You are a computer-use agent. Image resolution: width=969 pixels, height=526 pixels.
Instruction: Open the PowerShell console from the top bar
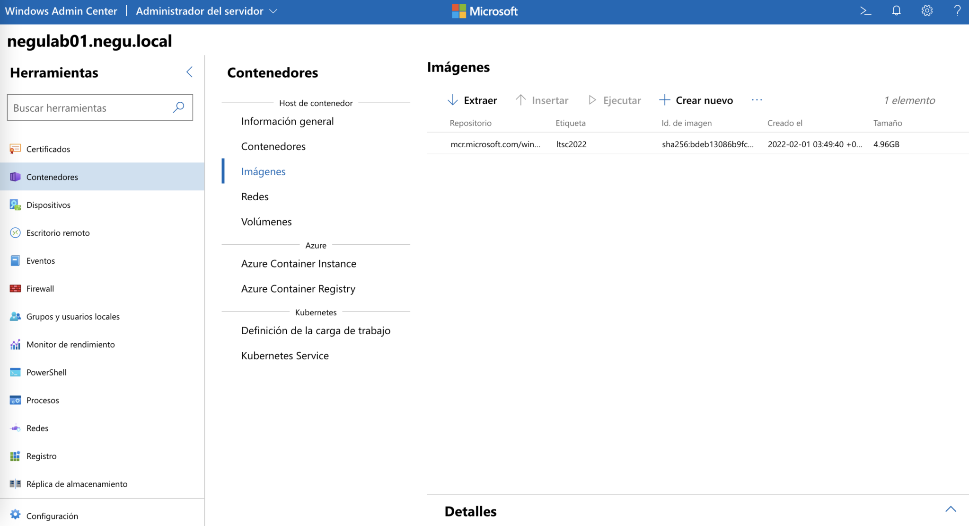(x=865, y=10)
